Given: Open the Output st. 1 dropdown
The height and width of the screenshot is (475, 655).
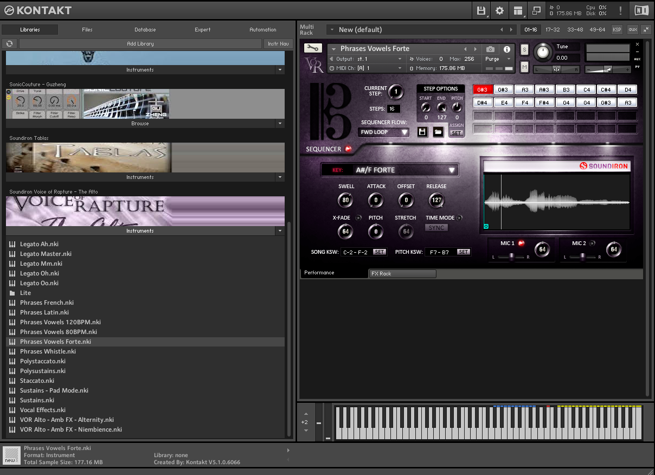Looking at the screenshot, I should [x=365, y=59].
